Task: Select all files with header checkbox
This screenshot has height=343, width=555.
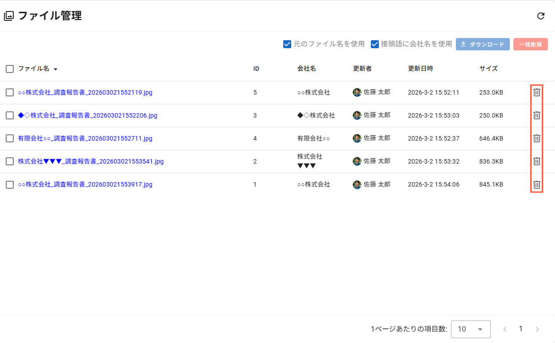Action: [10, 69]
